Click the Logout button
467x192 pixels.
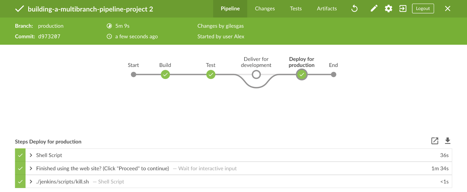pos(423,8)
